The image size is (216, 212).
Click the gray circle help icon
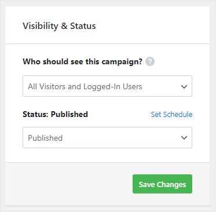click(150, 62)
